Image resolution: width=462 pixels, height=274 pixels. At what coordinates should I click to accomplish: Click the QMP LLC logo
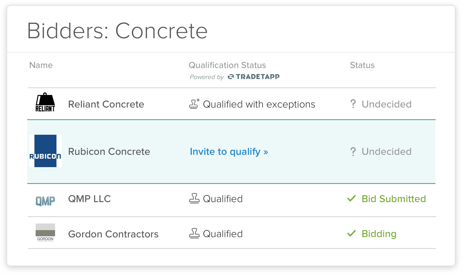pos(45,201)
